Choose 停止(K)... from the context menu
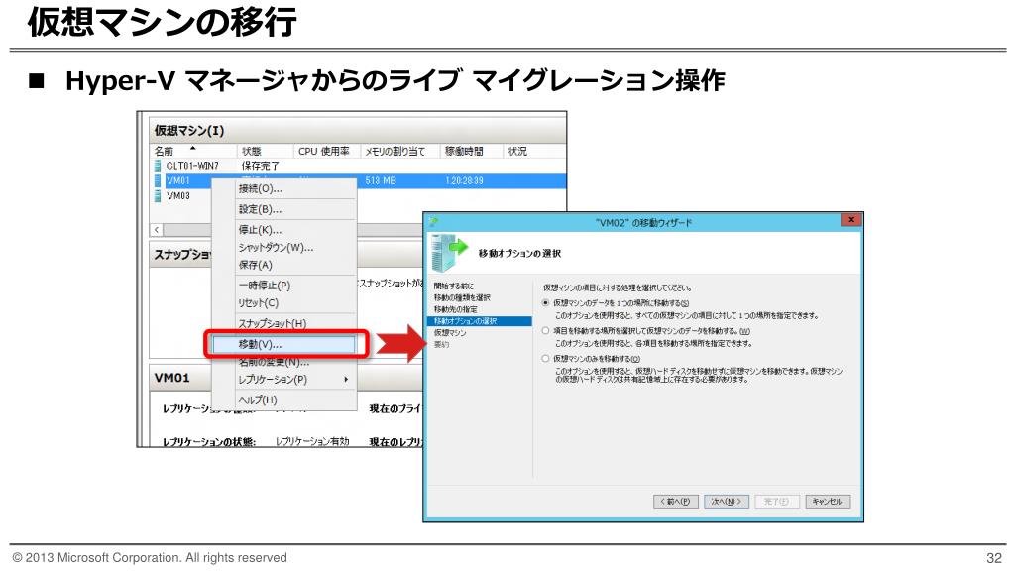Screen dimensions: 1015x571 284,230
